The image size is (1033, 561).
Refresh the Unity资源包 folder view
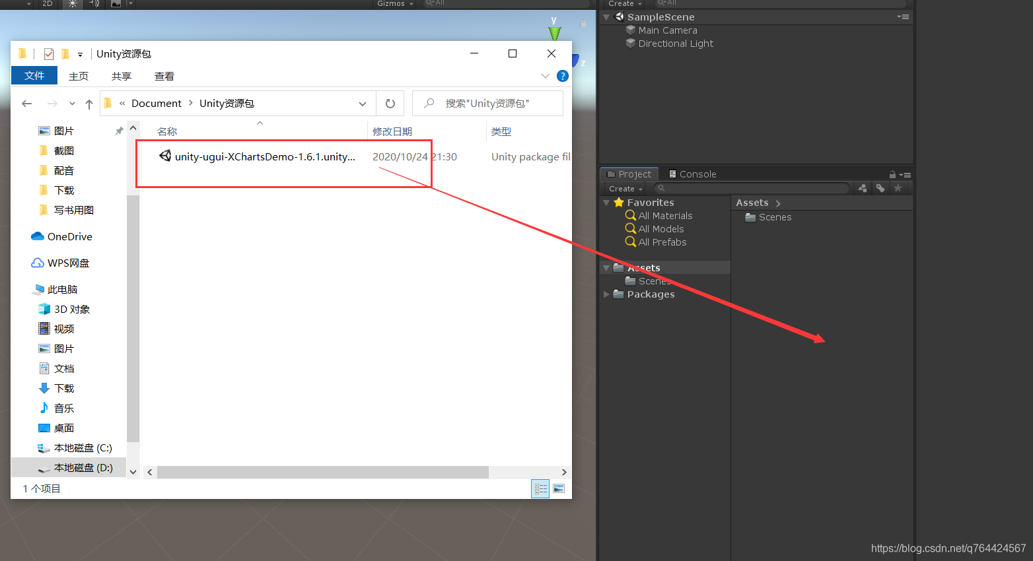click(x=390, y=104)
